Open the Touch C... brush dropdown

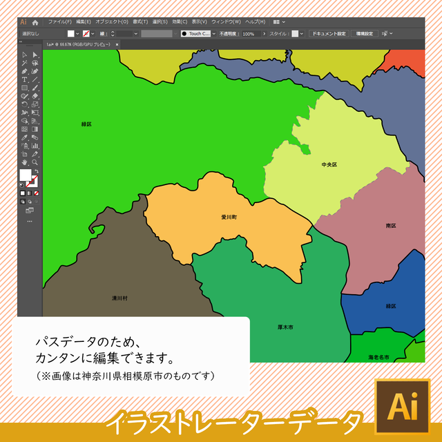pyautogui.click(x=214, y=34)
